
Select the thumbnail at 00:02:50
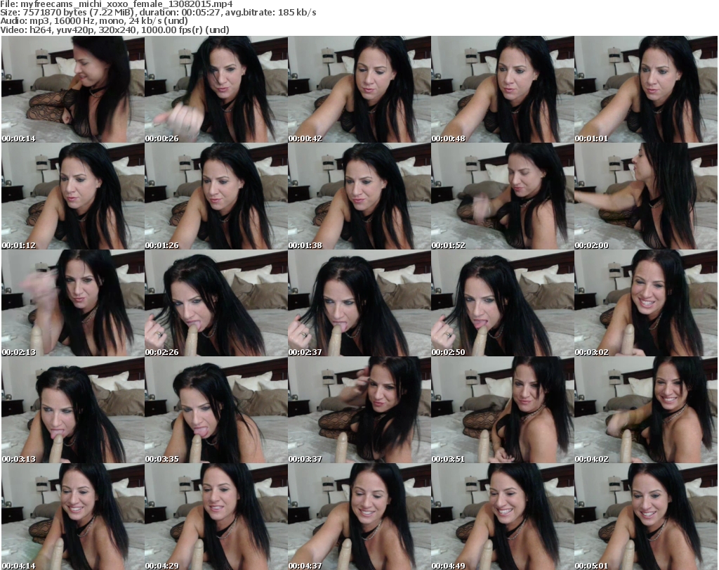[x=502, y=303]
